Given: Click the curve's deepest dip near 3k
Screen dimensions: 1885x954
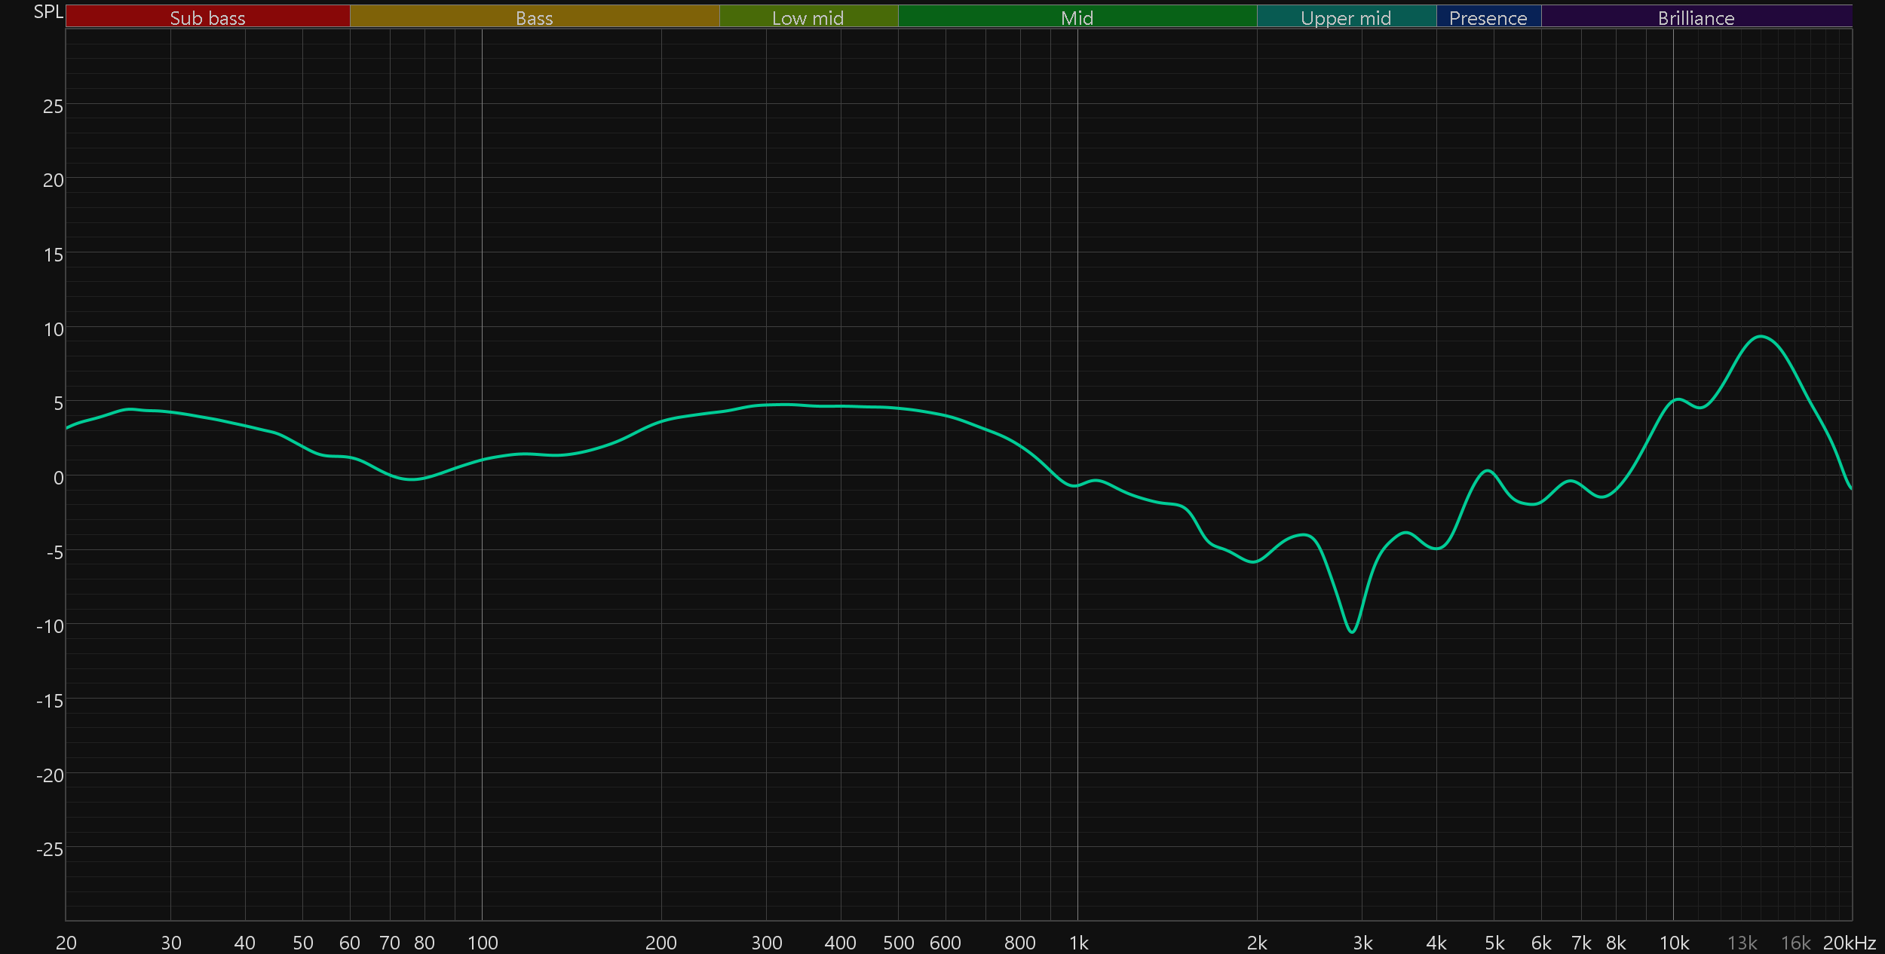Looking at the screenshot, I should click(1352, 631).
